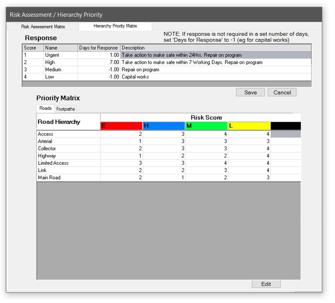Click the blue H risk score header
This screenshot has width=335, height=303.
164,126
